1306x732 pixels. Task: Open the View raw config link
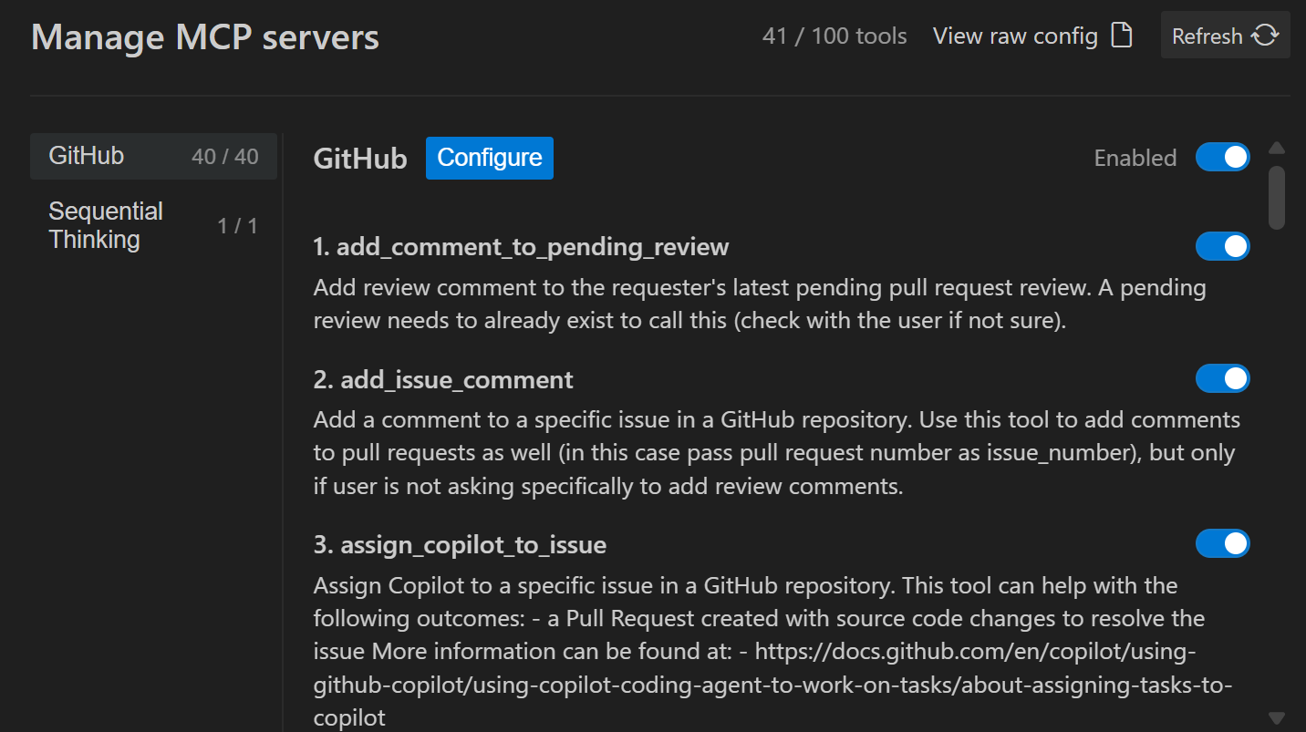[x=1015, y=36]
